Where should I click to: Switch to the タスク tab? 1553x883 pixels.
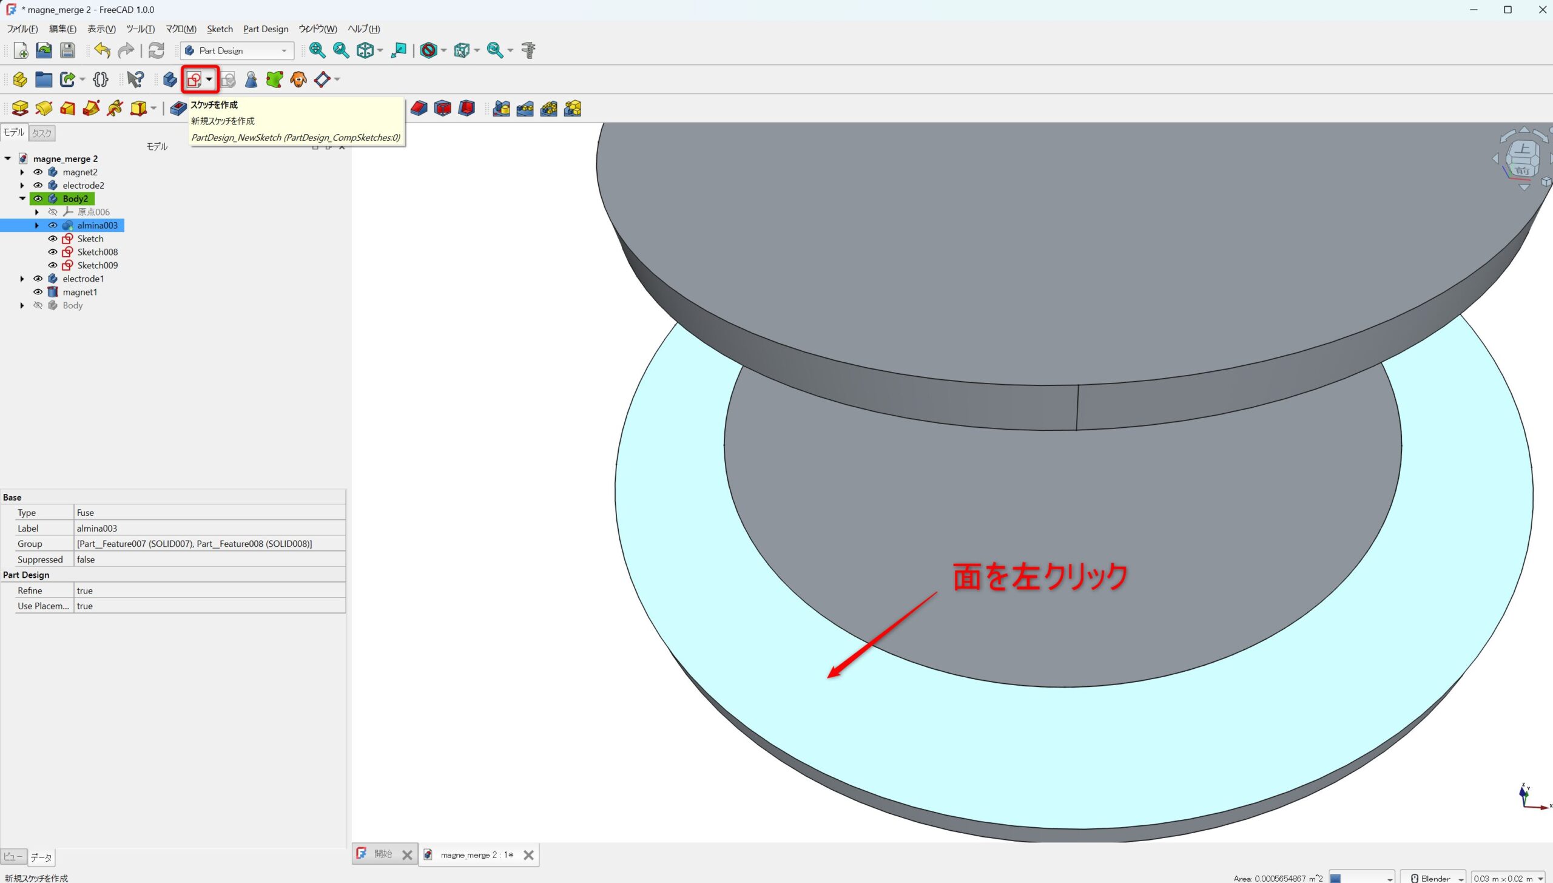[x=42, y=133]
